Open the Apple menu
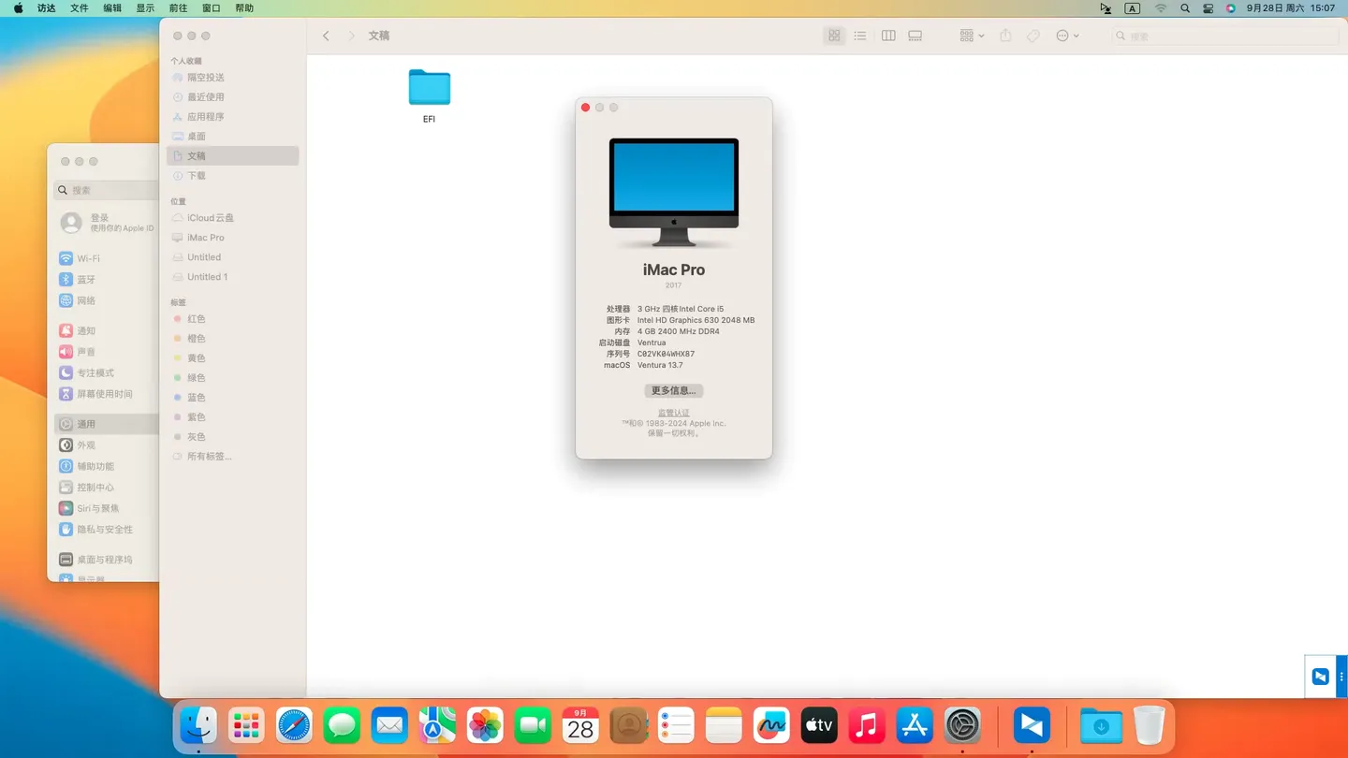 click(x=18, y=8)
